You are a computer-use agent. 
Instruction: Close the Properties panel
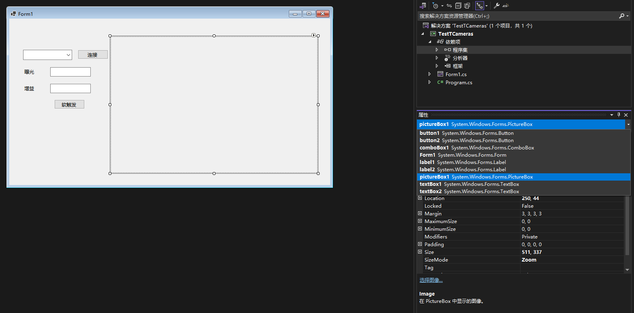pos(626,115)
